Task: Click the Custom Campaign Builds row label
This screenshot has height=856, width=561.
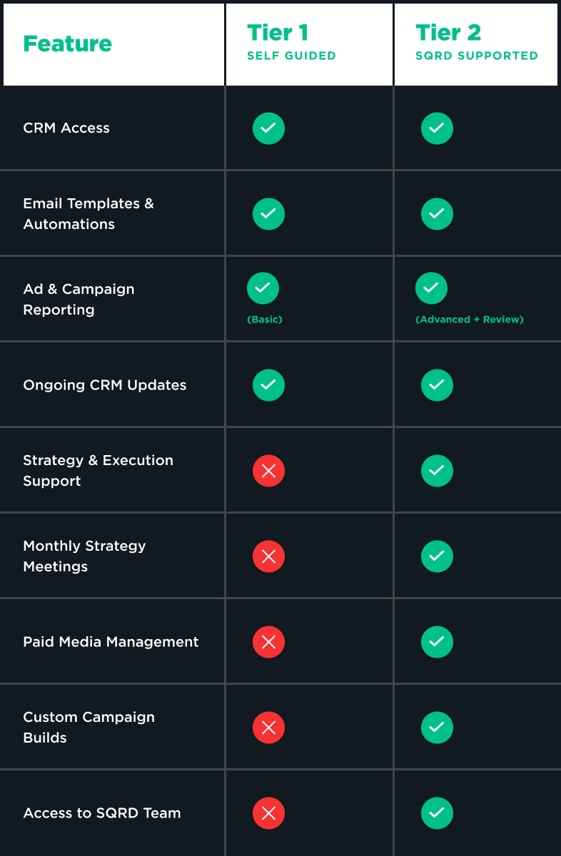Action: (x=89, y=728)
